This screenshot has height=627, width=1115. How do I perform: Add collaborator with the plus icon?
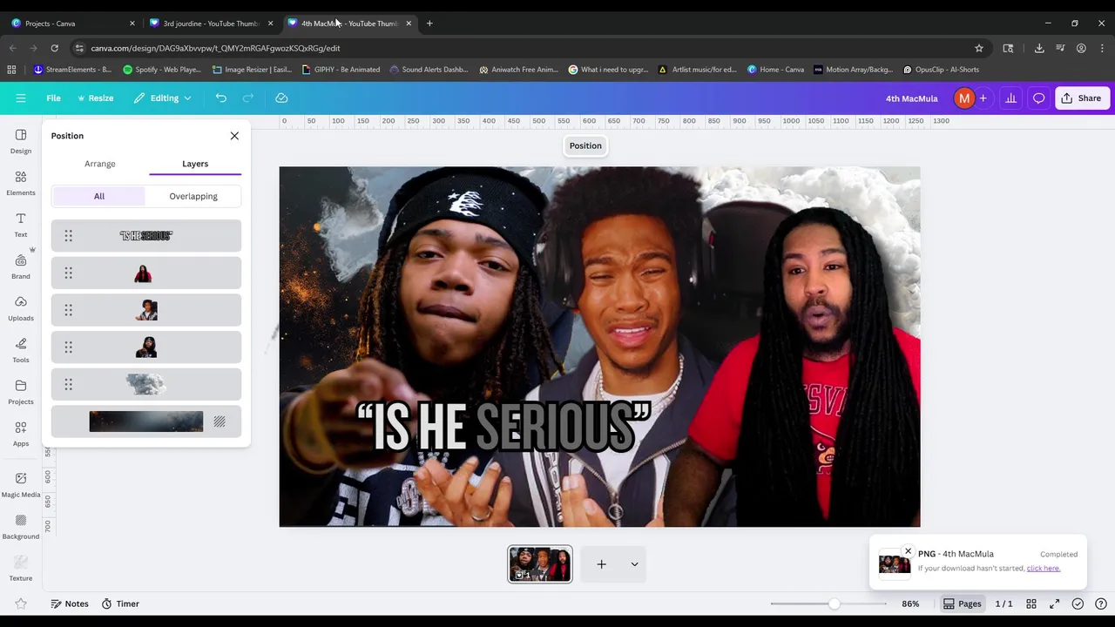pyautogui.click(x=983, y=98)
